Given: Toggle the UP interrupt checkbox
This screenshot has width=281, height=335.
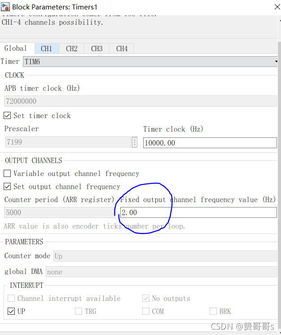Looking at the screenshot, I should pyautogui.click(x=11, y=311).
